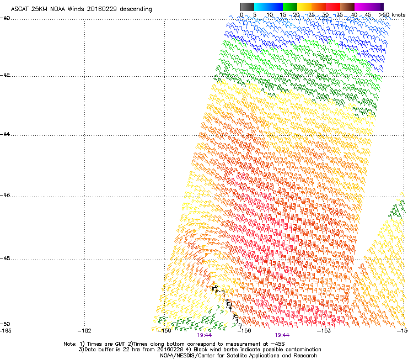Click latitude axis label '-42'
The image size is (408, 359).
pos(5,75)
